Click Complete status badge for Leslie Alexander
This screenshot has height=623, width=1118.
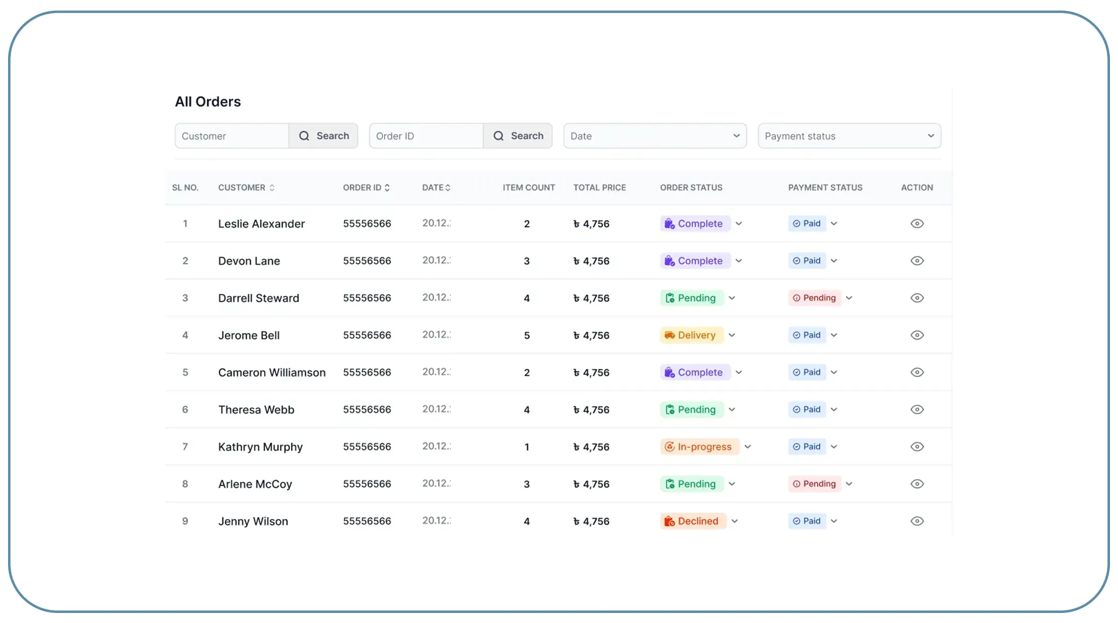[695, 224]
